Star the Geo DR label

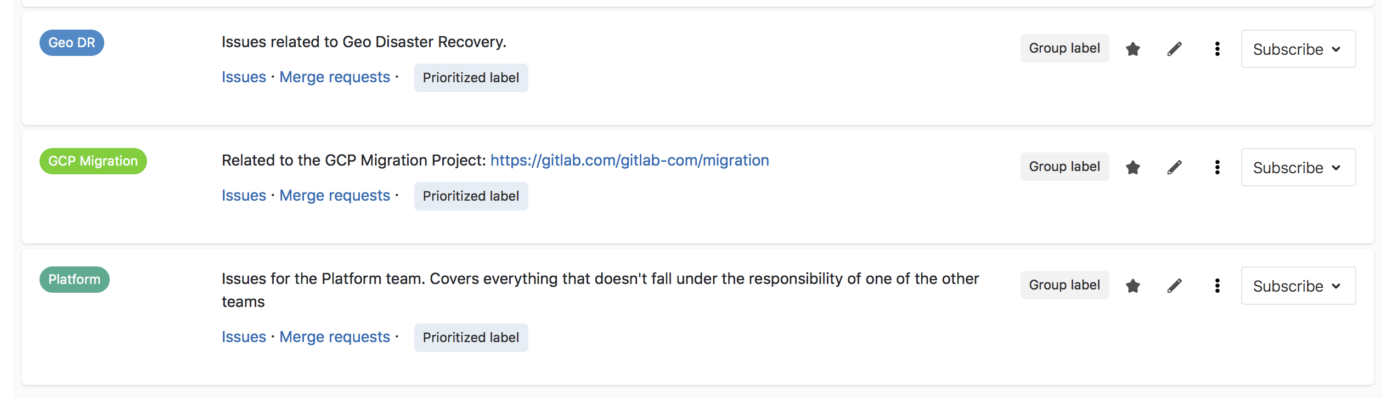click(1132, 48)
